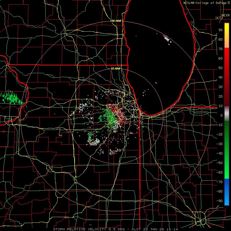Screen dimensions: 231x231
Task: Pick the gray zero band of the color scale
Action: (227, 114)
